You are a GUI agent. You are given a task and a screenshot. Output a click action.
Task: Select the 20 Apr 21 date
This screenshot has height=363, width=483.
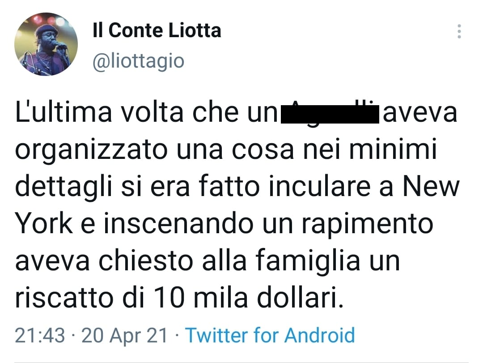tap(124, 336)
